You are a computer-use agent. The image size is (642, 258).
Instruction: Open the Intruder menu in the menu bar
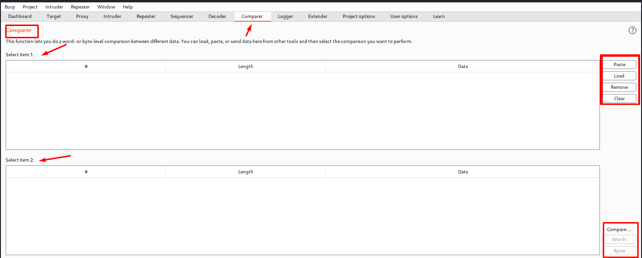pyautogui.click(x=54, y=7)
